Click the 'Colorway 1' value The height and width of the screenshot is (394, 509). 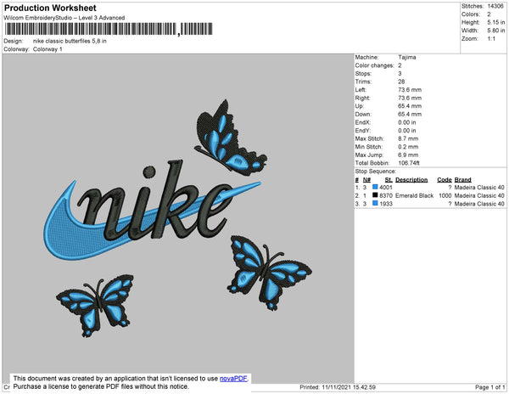click(48, 49)
